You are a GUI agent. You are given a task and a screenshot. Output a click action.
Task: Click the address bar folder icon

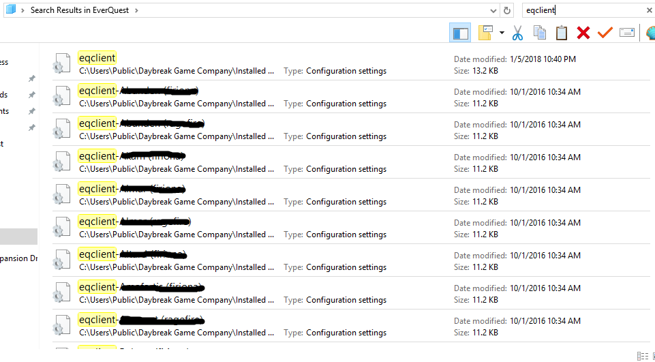click(x=10, y=10)
